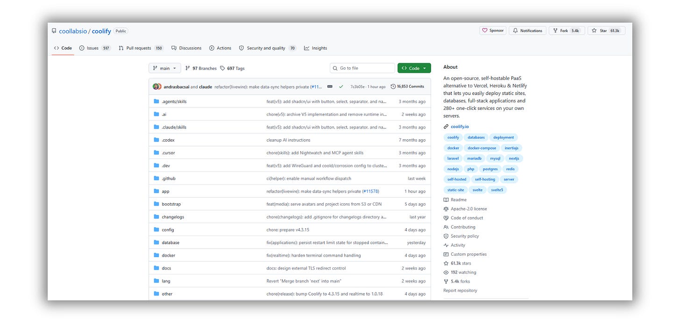Viewport: 680px width, 323px height.
Task: Click the green commit status checkmark
Action: 341,86
